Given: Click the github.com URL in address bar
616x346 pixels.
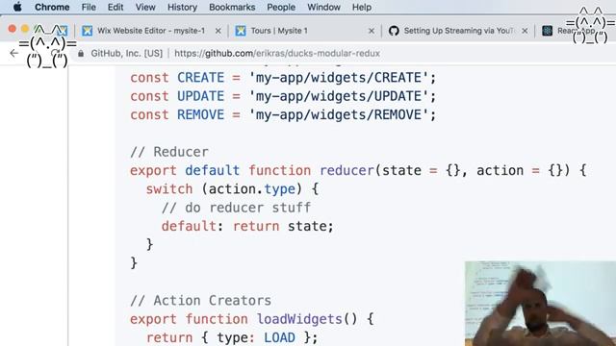Looking at the screenshot, I should (x=277, y=54).
